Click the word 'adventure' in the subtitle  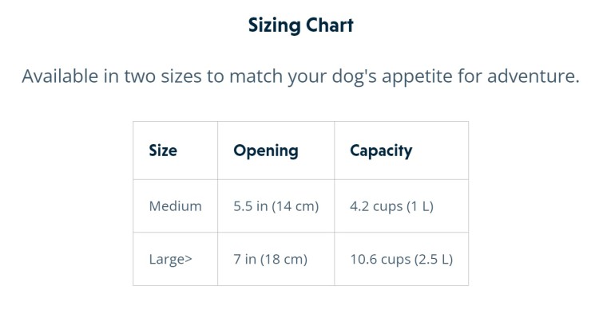pyautogui.click(x=533, y=76)
